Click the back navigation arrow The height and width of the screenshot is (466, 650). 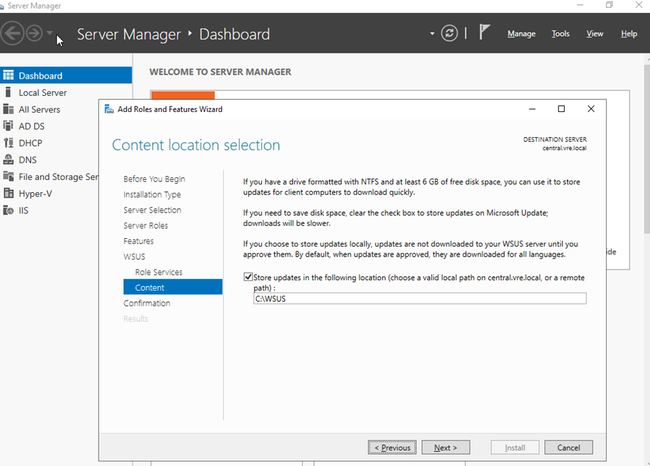[13, 33]
